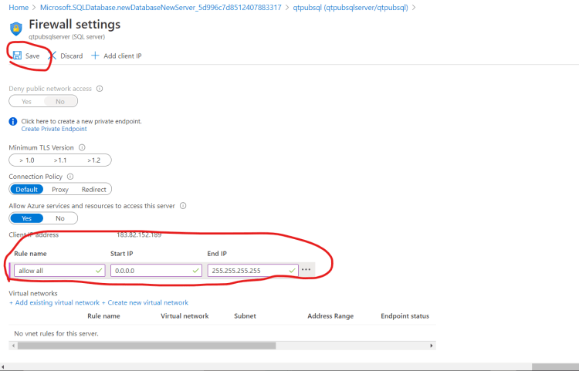Click the right arrow of vnet table scrollbar
The height and width of the screenshot is (371, 579).
(x=432, y=346)
